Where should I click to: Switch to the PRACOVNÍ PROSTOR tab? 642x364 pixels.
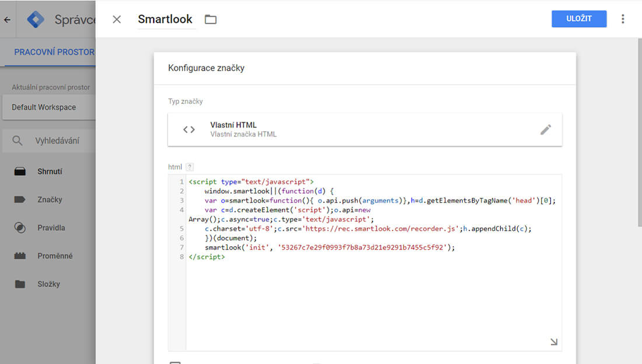click(x=54, y=52)
